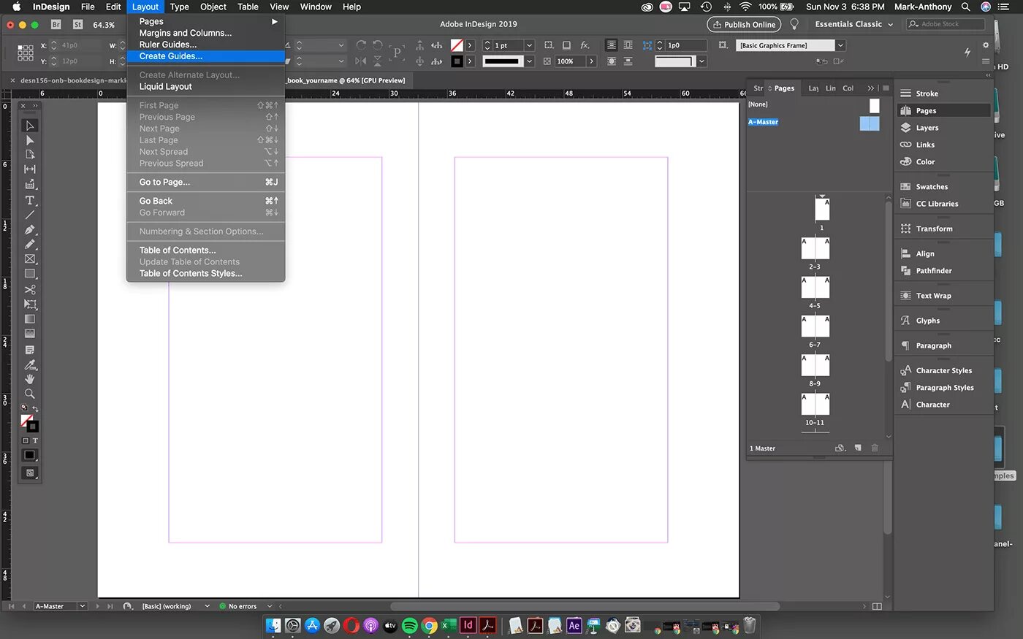This screenshot has height=639, width=1023.
Task: Open Adobe Bridge via Br icon
Action: (x=56, y=24)
